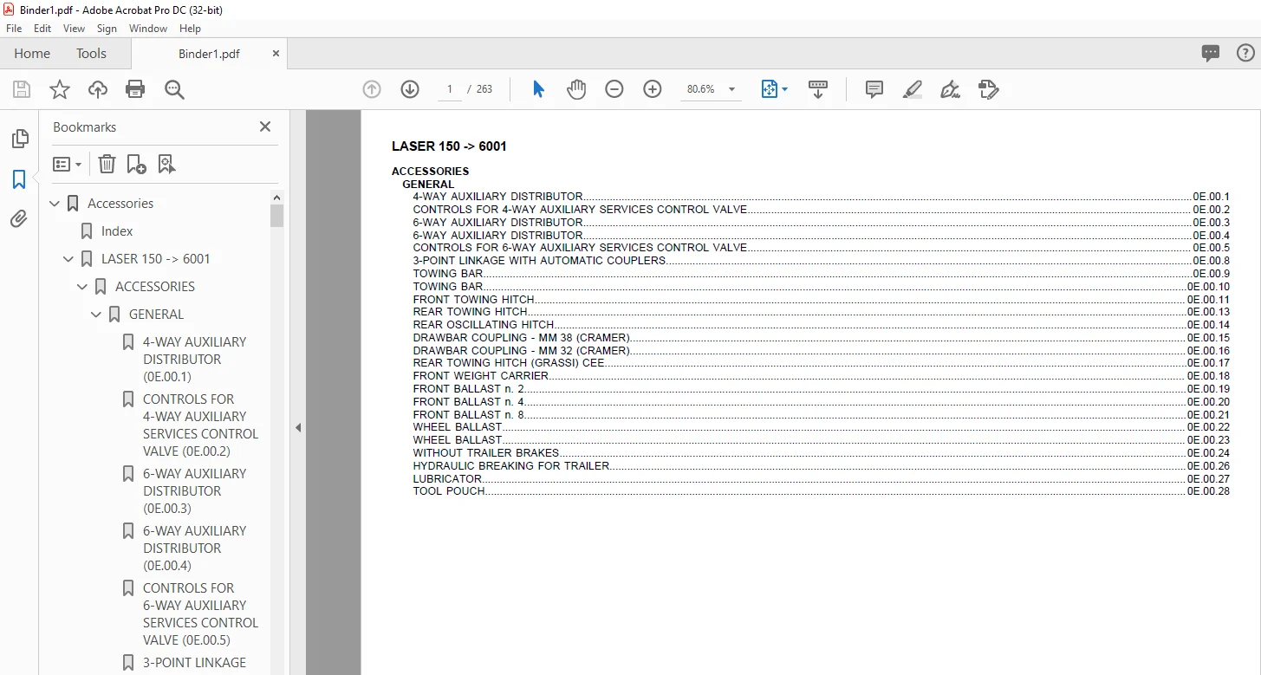Add a sticky note comment
1261x675 pixels.
(x=874, y=89)
